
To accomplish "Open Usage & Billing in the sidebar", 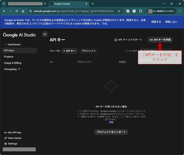I will tap(13, 63).
